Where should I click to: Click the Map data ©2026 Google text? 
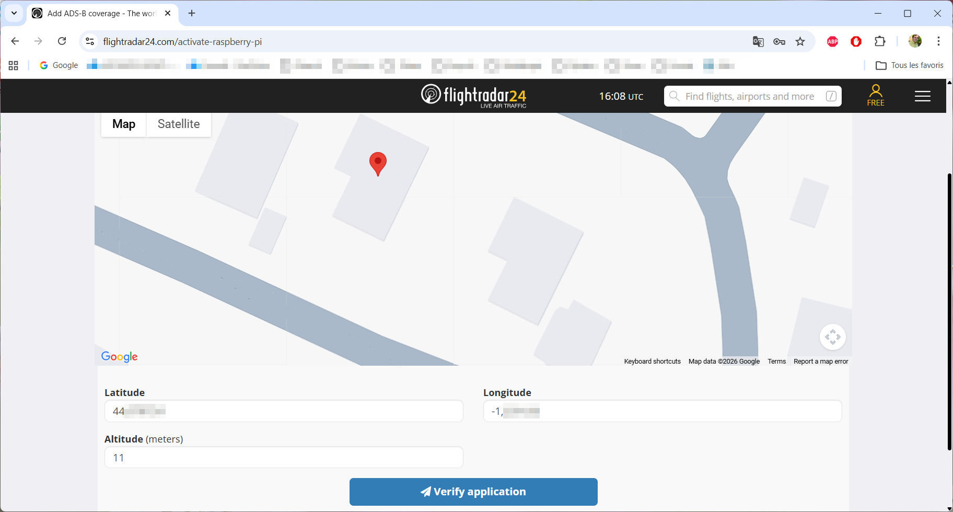pos(724,361)
